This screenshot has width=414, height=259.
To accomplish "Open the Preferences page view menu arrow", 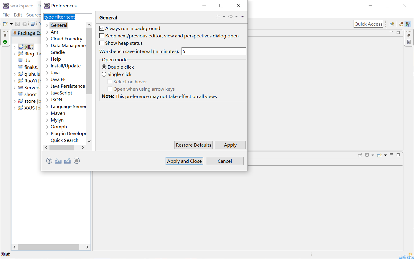I will pos(243,16).
